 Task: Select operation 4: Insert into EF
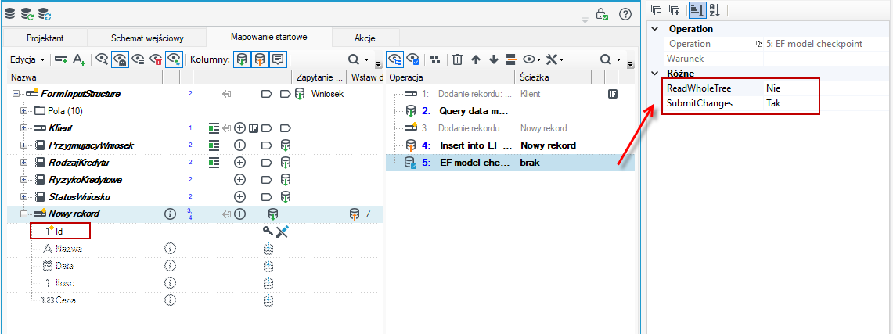510,145
